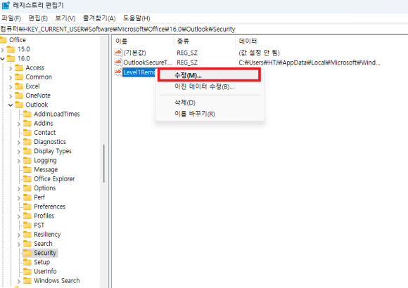408x288 pixels.
Task: Expand the Addins key
Action: tap(19, 124)
